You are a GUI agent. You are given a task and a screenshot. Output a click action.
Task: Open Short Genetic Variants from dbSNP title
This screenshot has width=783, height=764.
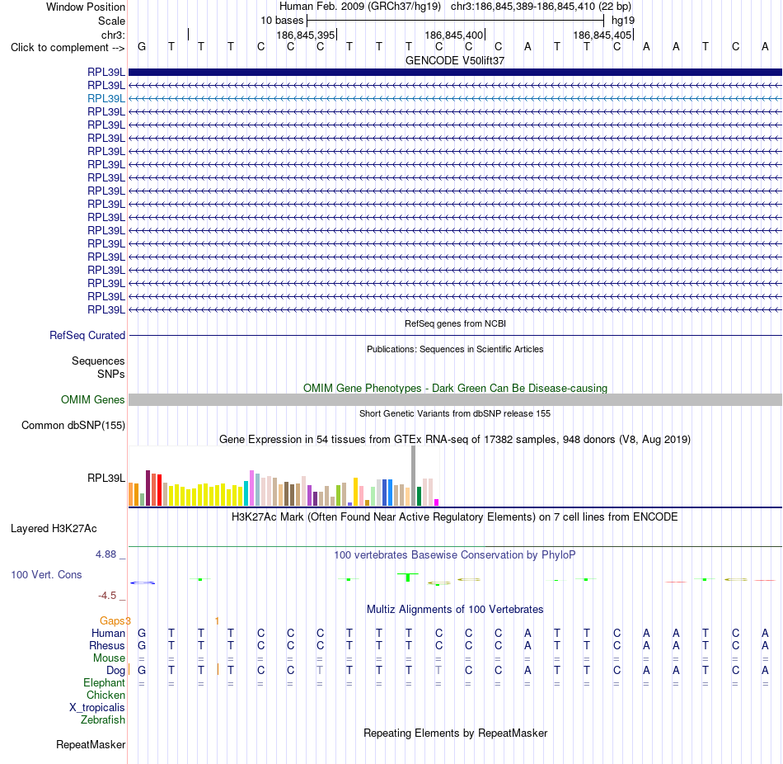tap(455, 413)
